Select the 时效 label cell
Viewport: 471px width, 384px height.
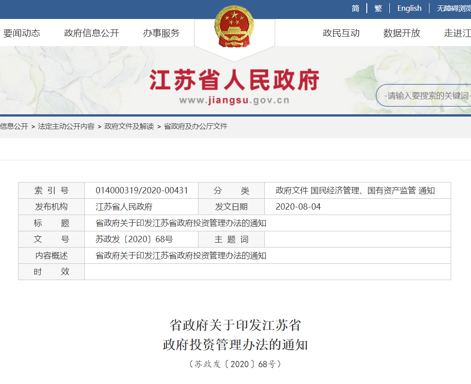51,272
